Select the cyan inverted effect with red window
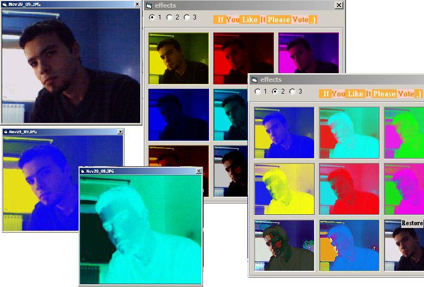This screenshot has height=287, width=424. click(x=349, y=132)
